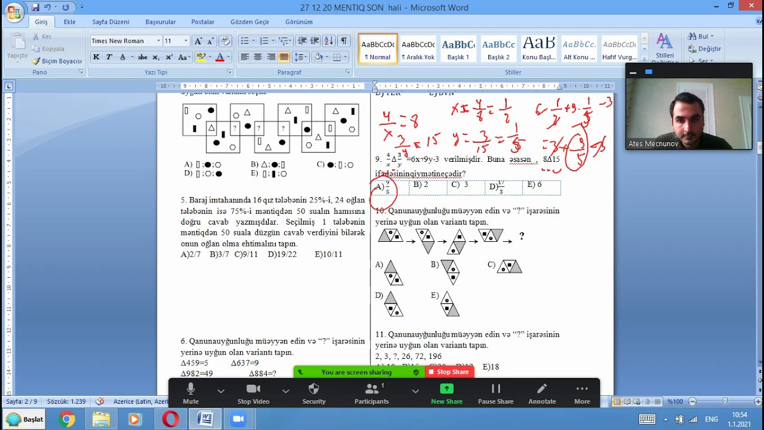764x430 pixels.
Task: Click Başlat start button
Action: point(25,419)
